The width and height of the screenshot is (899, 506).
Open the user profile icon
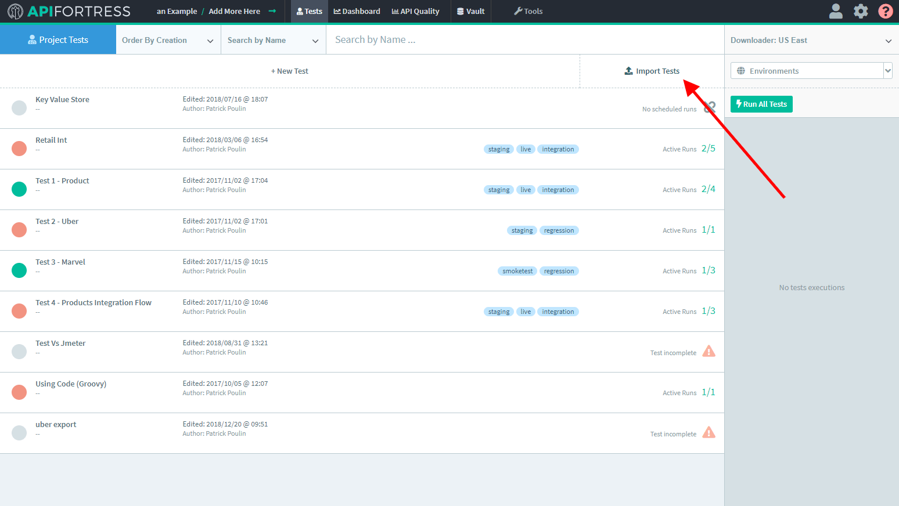[x=835, y=11]
